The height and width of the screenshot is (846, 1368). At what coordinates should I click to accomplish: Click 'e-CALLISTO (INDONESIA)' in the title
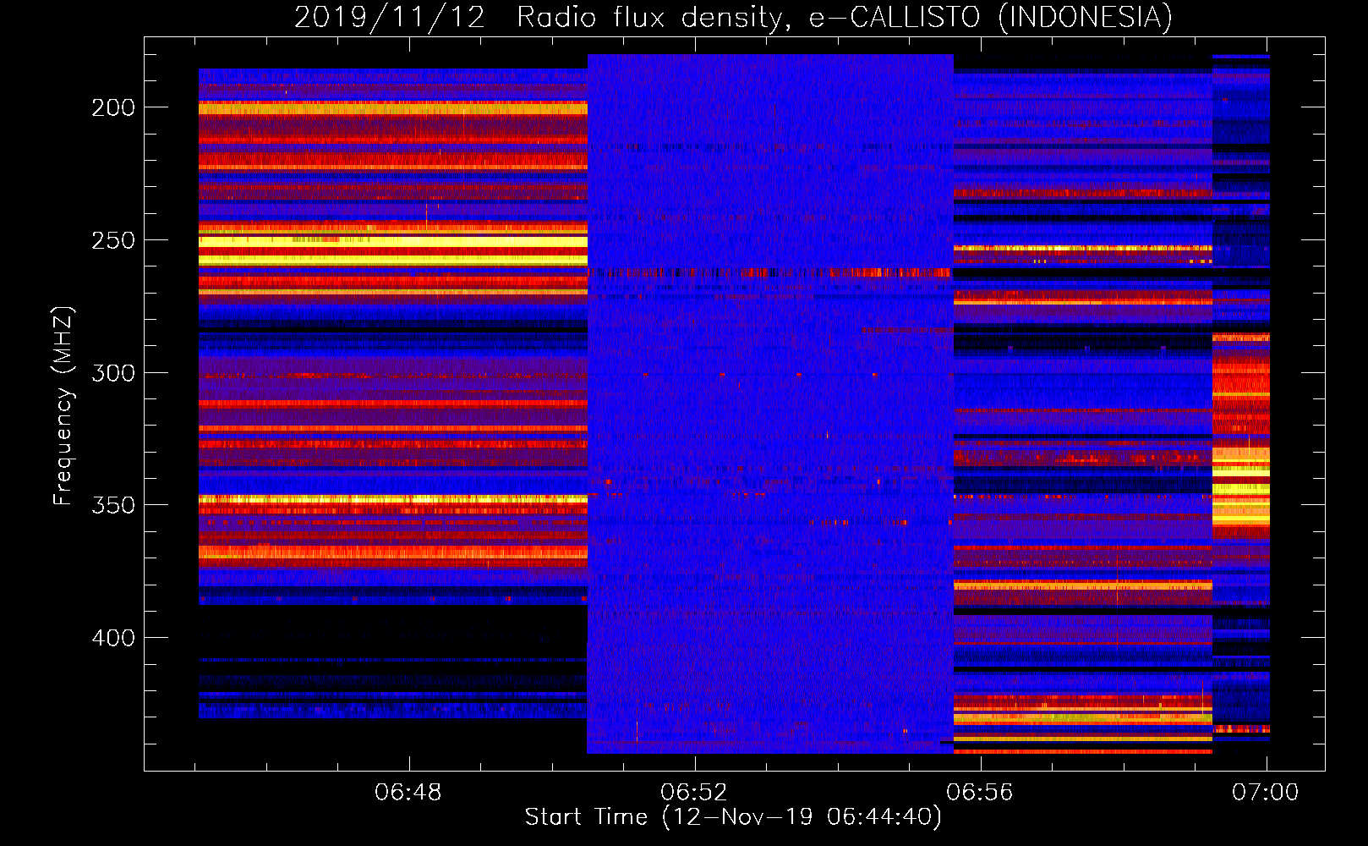point(990,18)
